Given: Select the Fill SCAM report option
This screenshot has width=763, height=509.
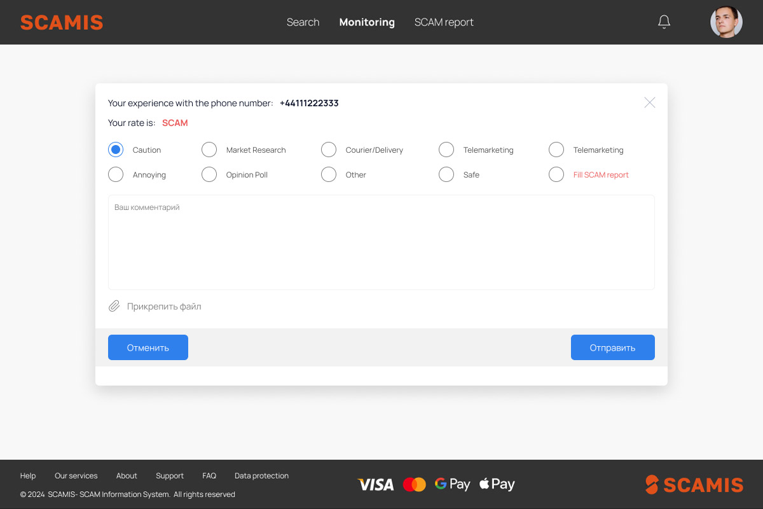Looking at the screenshot, I should pyautogui.click(x=556, y=174).
